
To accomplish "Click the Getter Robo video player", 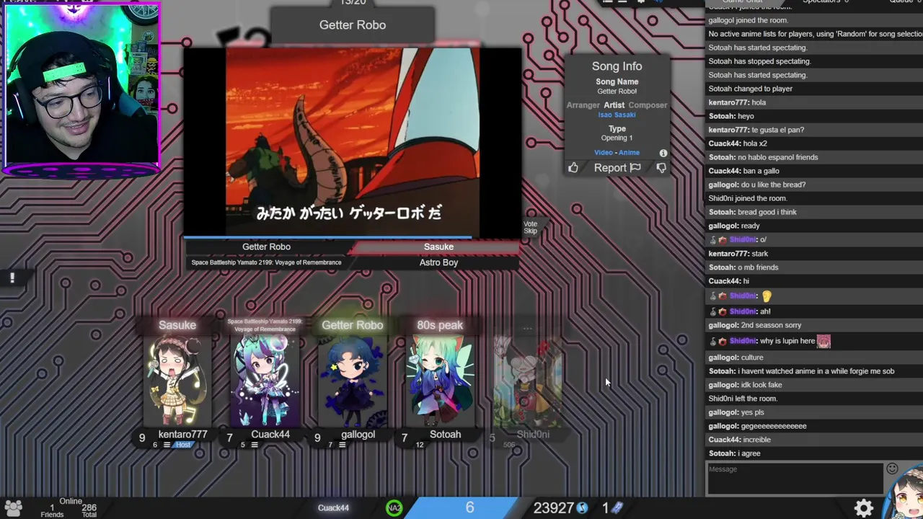I will pos(353,142).
